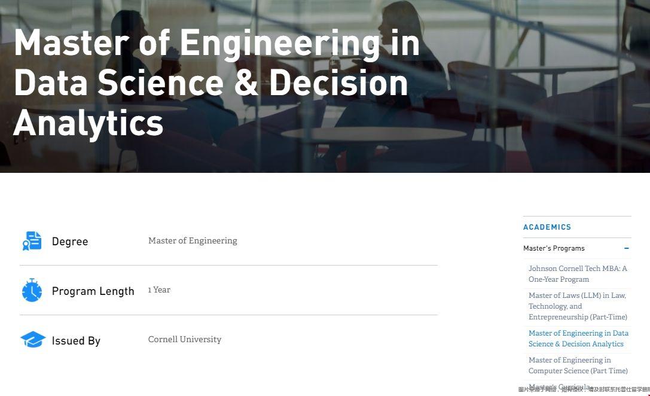Viewport: 650px width, 396px height.
Task: Go to Master of Laws (LLM) program
Action: point(578,306)
